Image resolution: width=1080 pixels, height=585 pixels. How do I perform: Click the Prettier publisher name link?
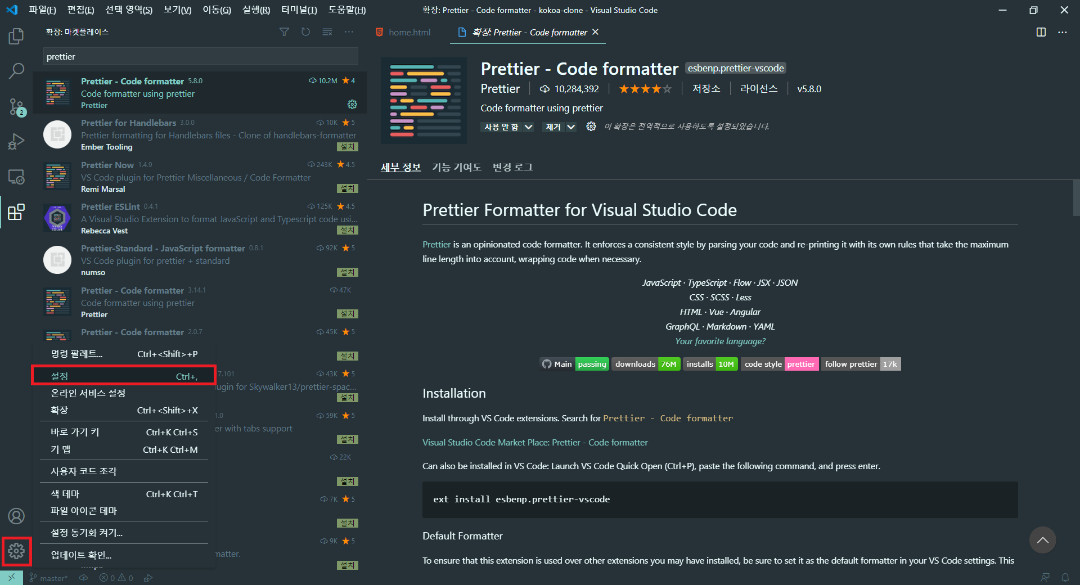click(x=500, y=89)
